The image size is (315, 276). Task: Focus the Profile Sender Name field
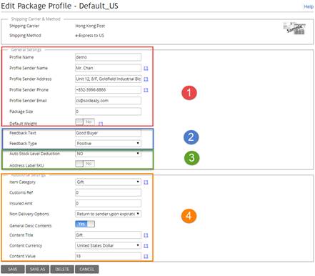pos(108,68)
